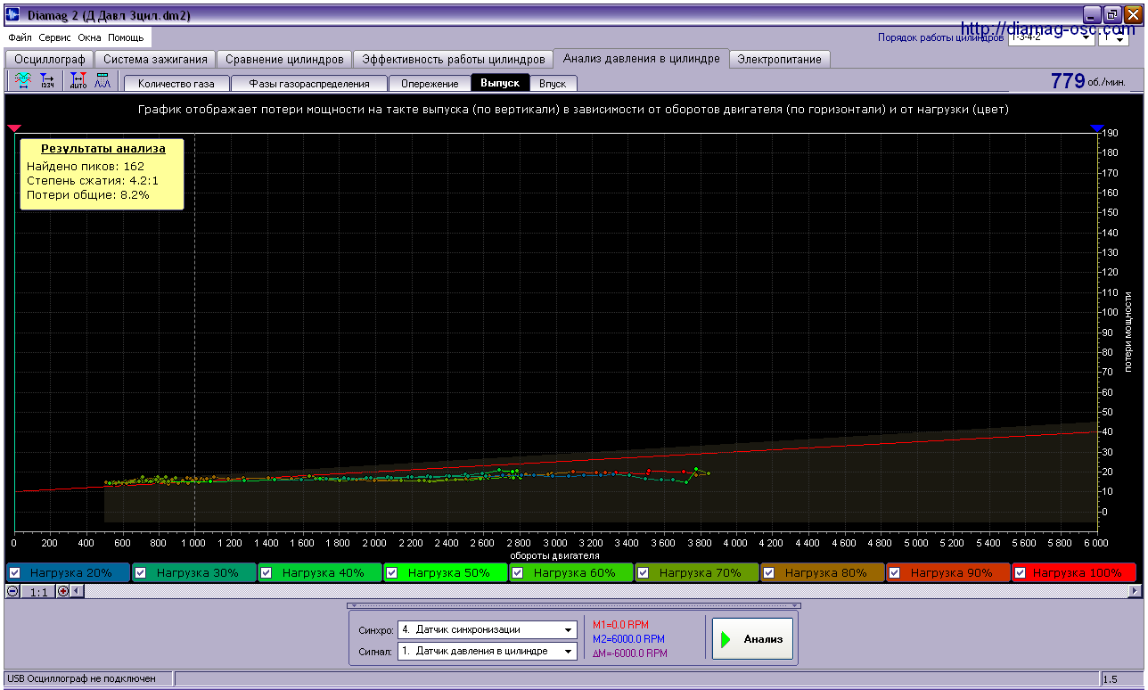Toggle the Нагрузка 40% checkbox
The image size is (1148, 690).
pos(266,573)
